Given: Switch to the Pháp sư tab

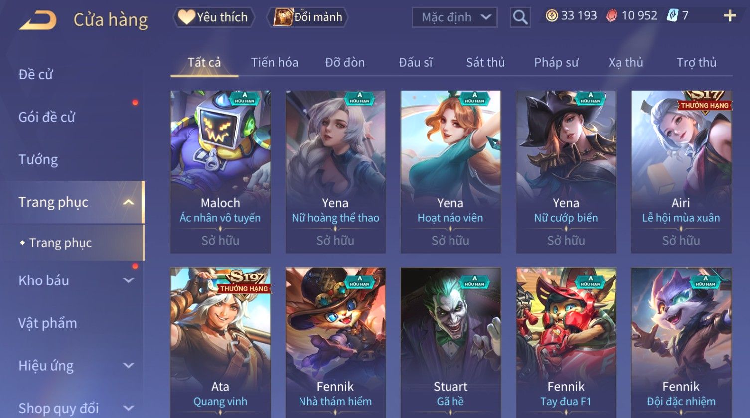Looking at the screenshot, I should [x=556, y=62].
